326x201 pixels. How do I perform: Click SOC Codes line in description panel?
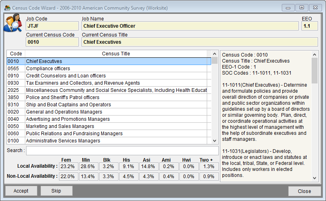(257, 73)
